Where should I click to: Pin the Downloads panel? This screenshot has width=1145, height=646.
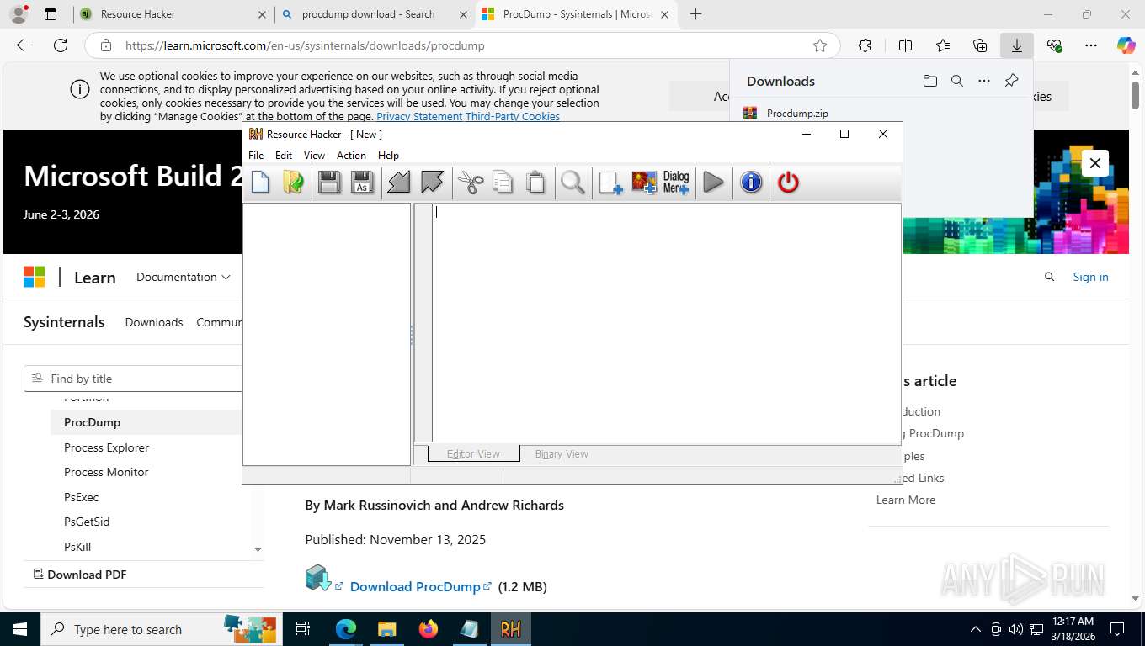tap(1011, 81)
